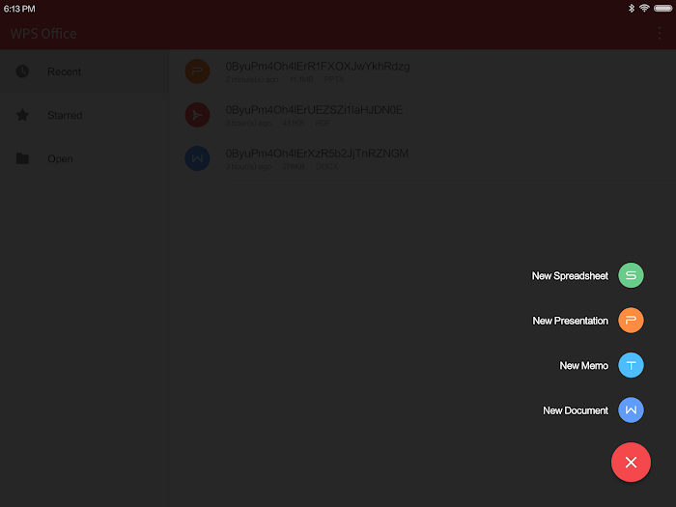The width and height of the screenshot is (676, 507).
Task: Switch to the Starred section
Action: [x=65, y=115]
